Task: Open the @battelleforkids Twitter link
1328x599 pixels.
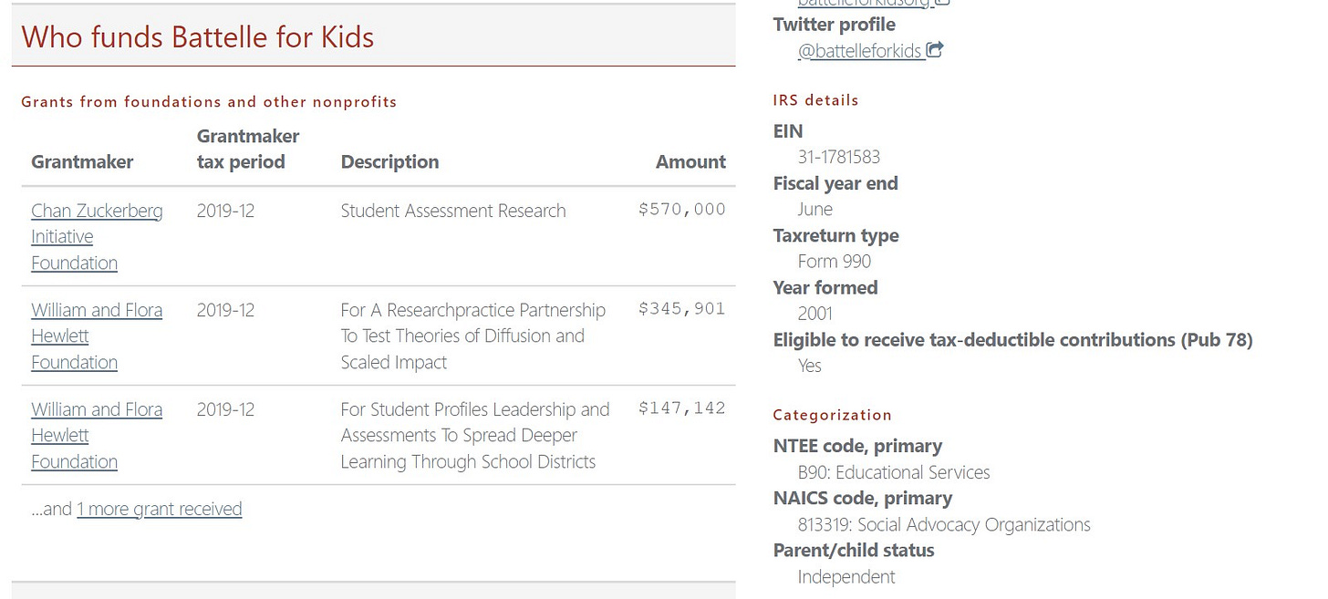Action: point(859,51)
